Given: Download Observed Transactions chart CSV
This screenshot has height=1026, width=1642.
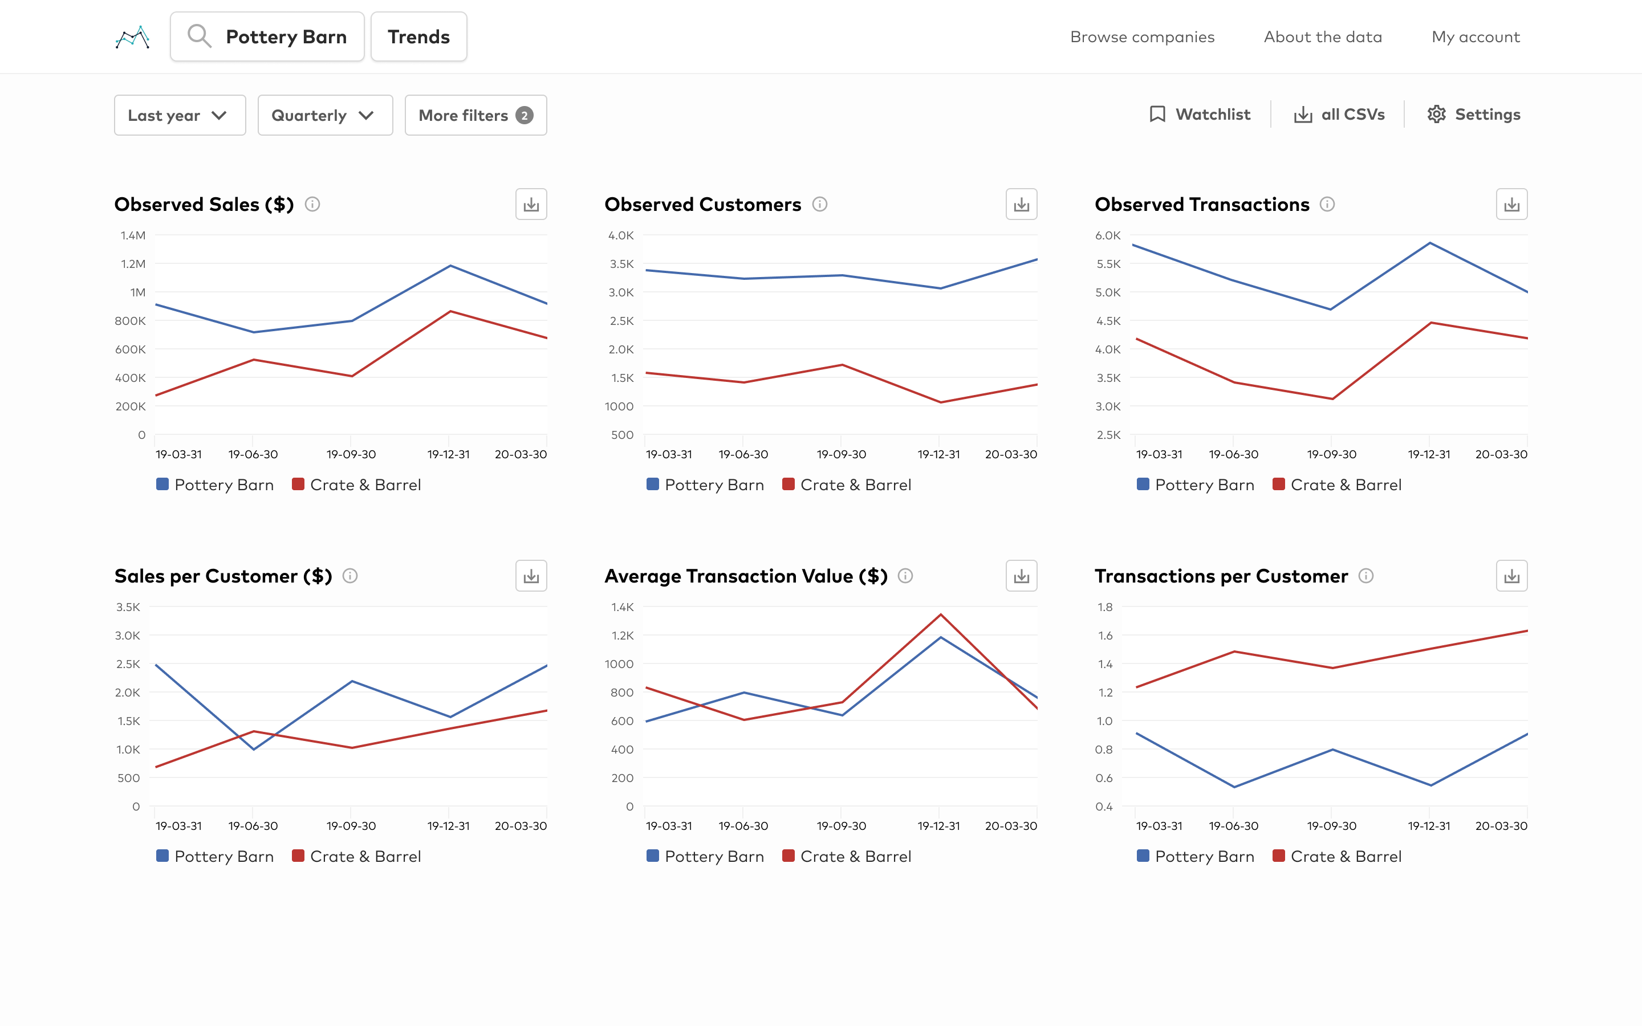Looking at the screenshot, I should pyautogui.click(x=1511, y=204).
